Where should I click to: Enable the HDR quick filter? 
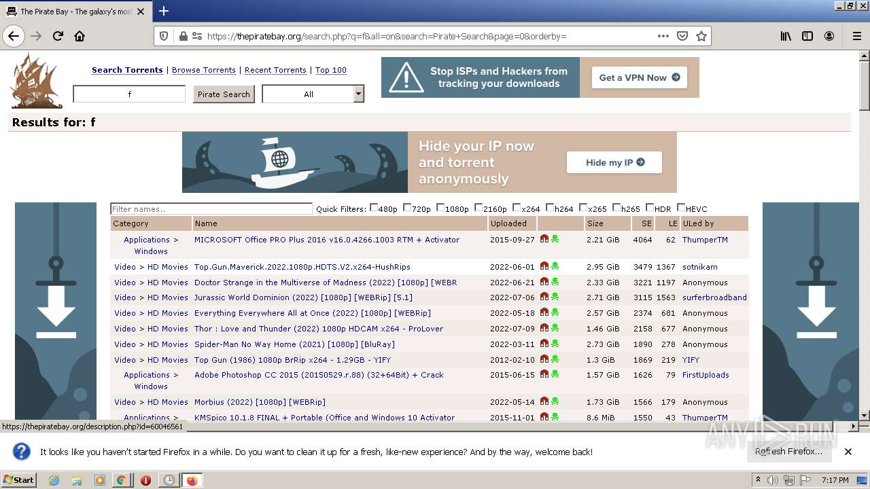pos(650,208)
